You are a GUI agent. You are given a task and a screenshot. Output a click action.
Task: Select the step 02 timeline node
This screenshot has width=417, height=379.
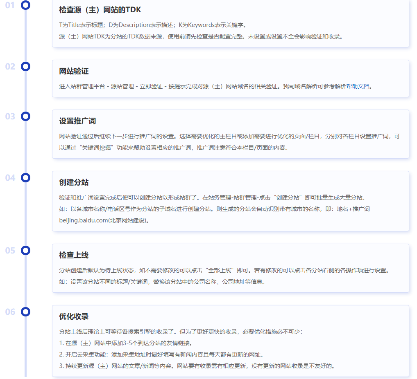tap(26, 67)
